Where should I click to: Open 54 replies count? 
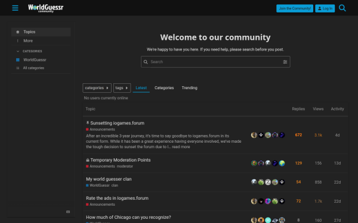pos(298,182)
